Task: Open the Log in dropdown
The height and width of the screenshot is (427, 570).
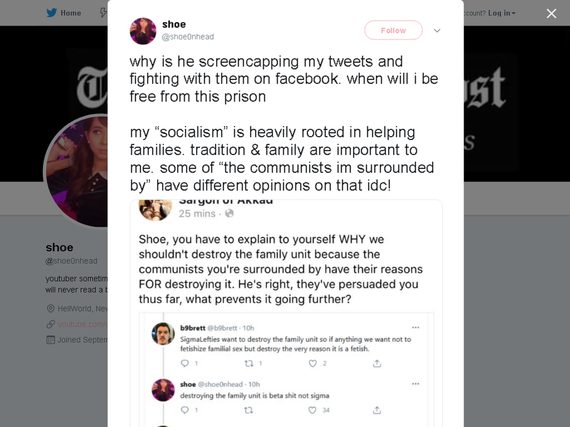Action: [502, 13]
